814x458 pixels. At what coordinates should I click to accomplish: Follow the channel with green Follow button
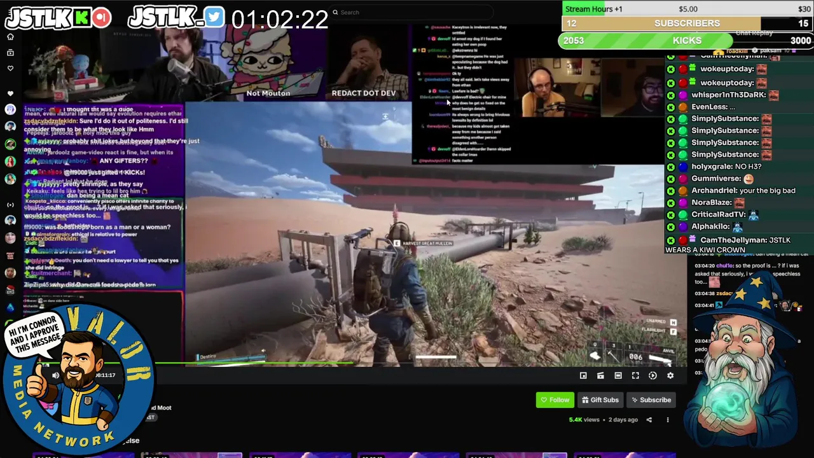pyautogui.click(x=555, y=400)
